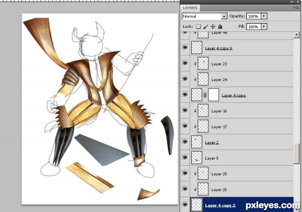Select Layer 26 row
Viewport: 302px width, 212px height.
click(x=242, y=189)
